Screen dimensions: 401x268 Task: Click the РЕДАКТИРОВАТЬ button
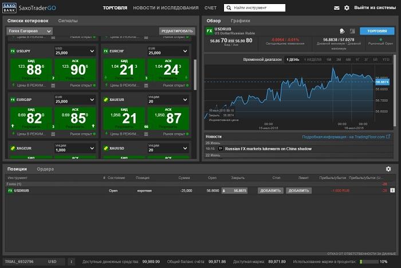click(177, 31)
